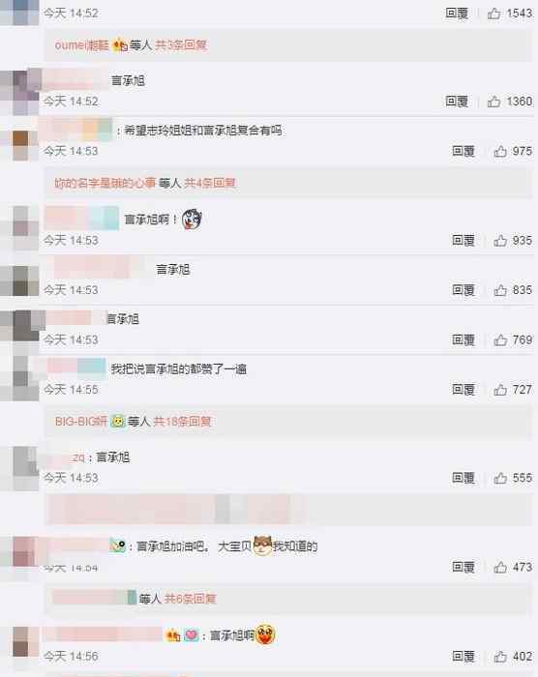The width and height of the screenshot is (538, 677).
Task: Like the comment with 473 likes
Action: point(500,567)
